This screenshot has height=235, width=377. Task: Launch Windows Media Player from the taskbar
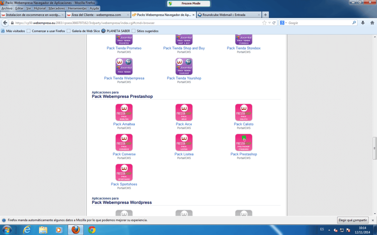click(x=59, y=230)
